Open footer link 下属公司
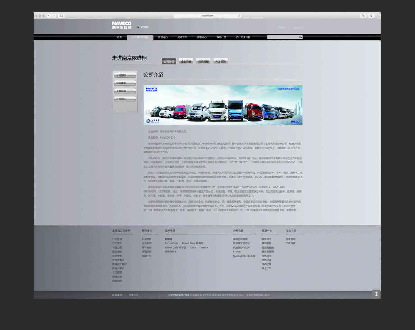 (117, 248)
